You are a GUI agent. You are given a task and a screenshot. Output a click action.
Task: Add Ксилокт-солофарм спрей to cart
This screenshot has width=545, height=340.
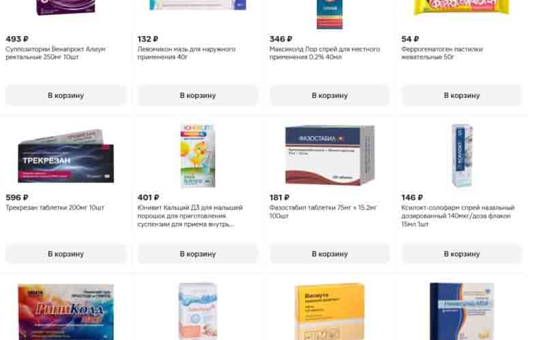[x=462, y=254]
